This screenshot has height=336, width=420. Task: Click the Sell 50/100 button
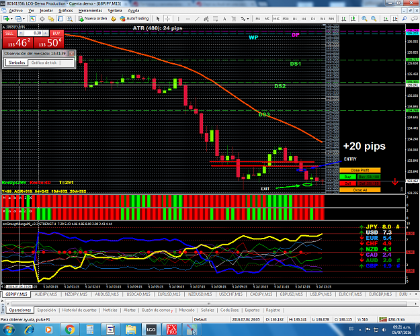[369, 183]
